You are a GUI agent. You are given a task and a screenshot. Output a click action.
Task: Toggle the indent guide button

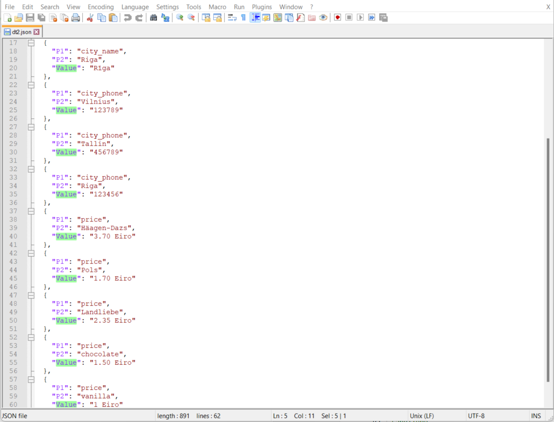tap(255, 17)
